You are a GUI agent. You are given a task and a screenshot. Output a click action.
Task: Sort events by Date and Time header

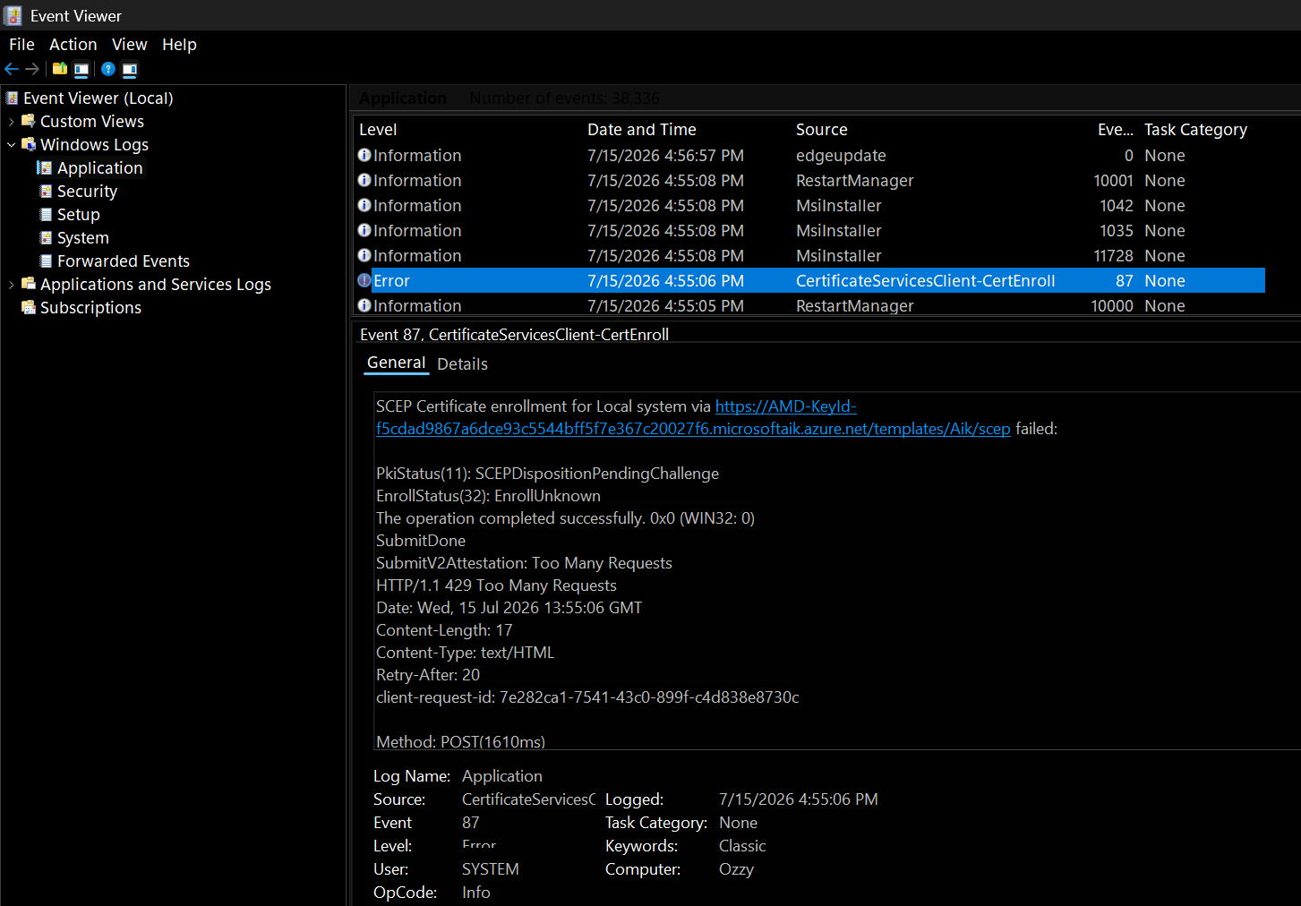(x=641, y=129)
